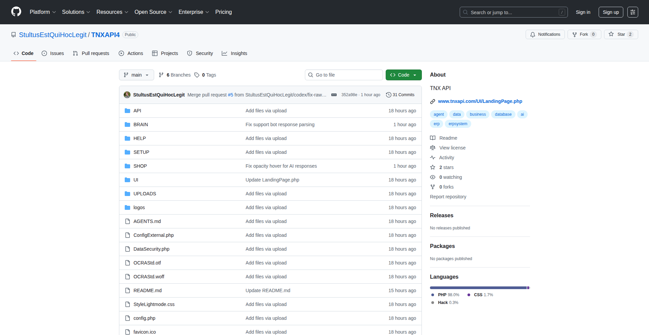
Task: Switch to the Projects tab
Action: click(165, 53)
